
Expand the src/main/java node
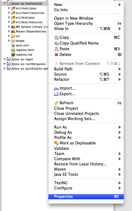9,8
